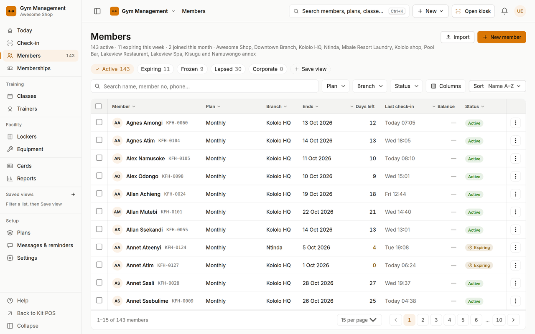Viewport: 535px width, 334px height.
Task: Open row actions for Alex Odongo
Action: coord(515,176)
